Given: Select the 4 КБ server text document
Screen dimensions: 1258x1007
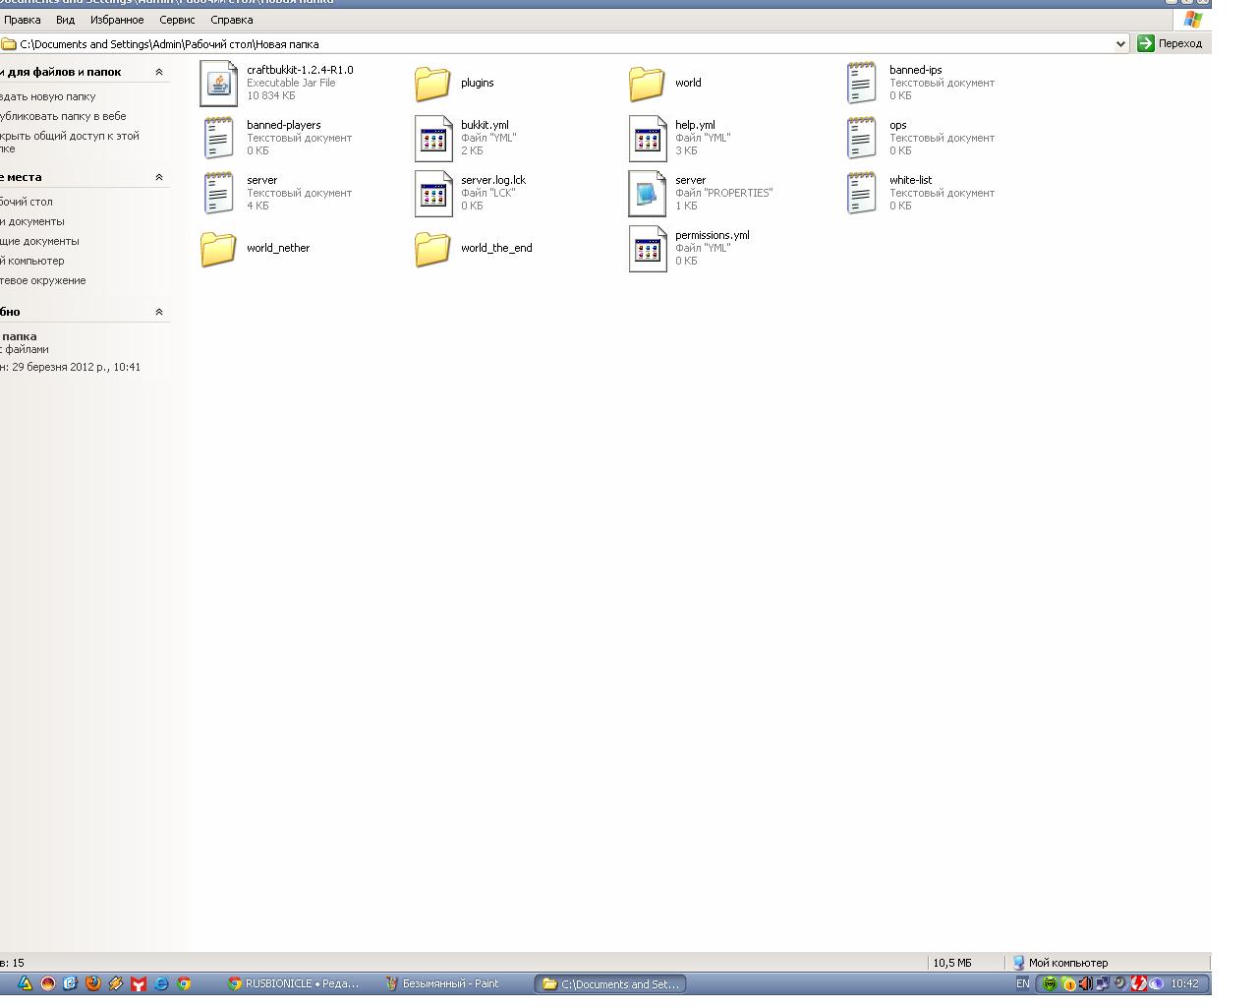Looking at the screenshot, I should (276, 193).
